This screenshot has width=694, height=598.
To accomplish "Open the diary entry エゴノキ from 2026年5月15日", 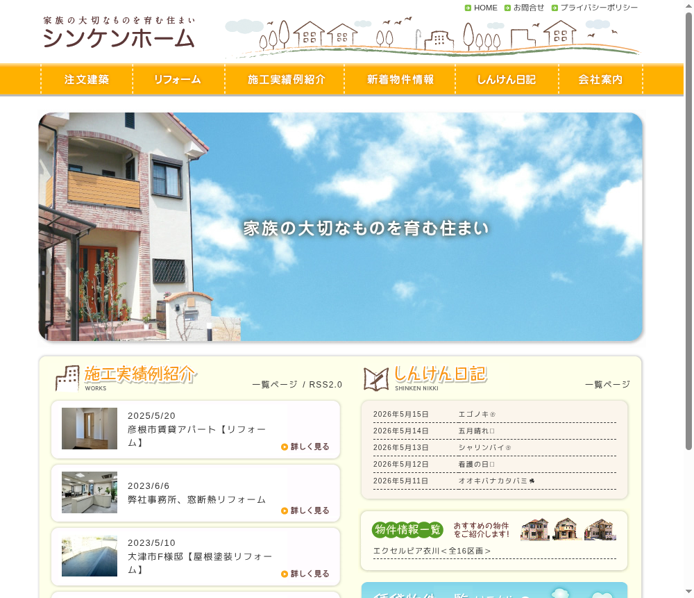I will (x=477, y=414).
